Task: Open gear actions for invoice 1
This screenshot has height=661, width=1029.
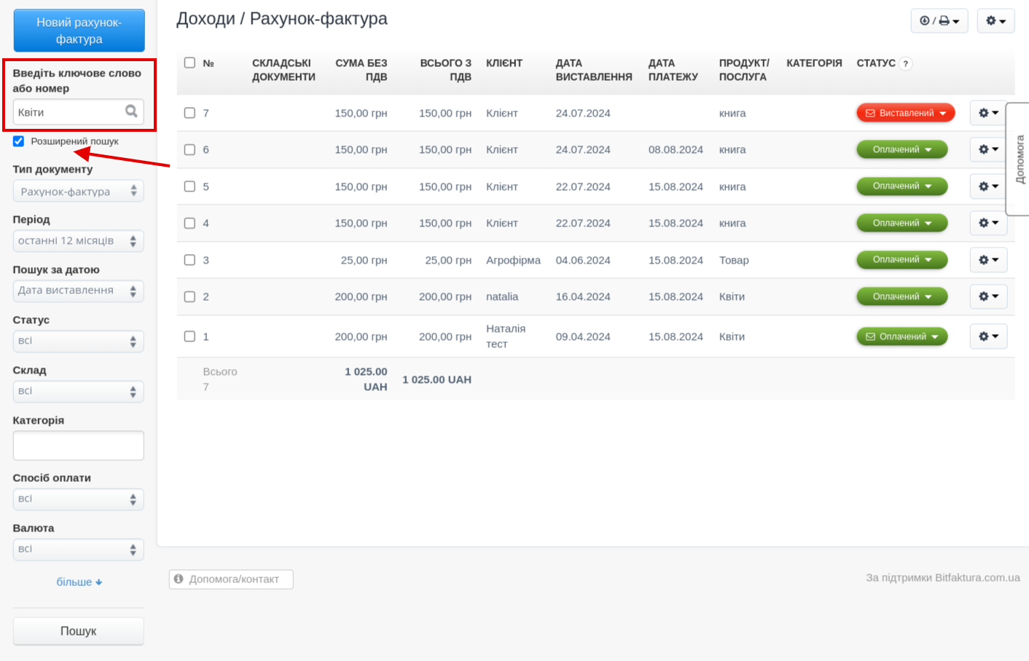Action: click(987, 336)
